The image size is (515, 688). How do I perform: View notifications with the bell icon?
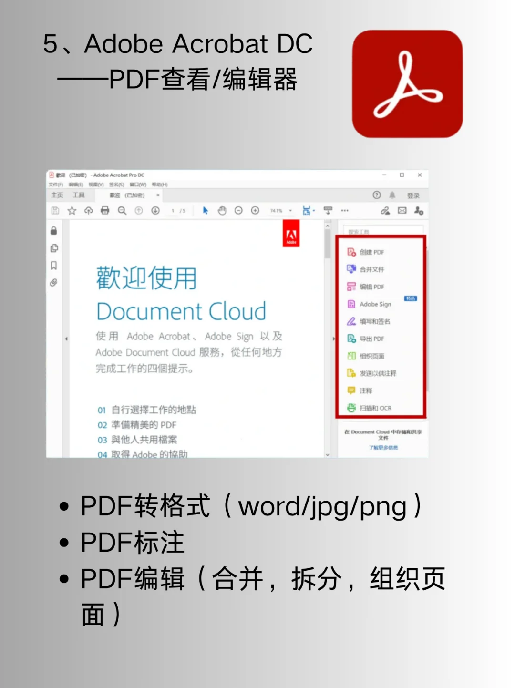click(392, 195)
